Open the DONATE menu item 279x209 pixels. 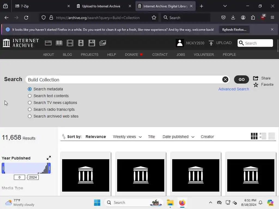[x=134, y=54]
